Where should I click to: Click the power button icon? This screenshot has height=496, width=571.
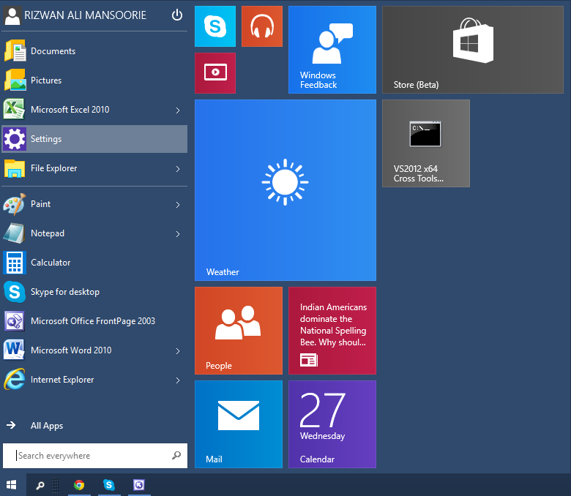point(177,15)
